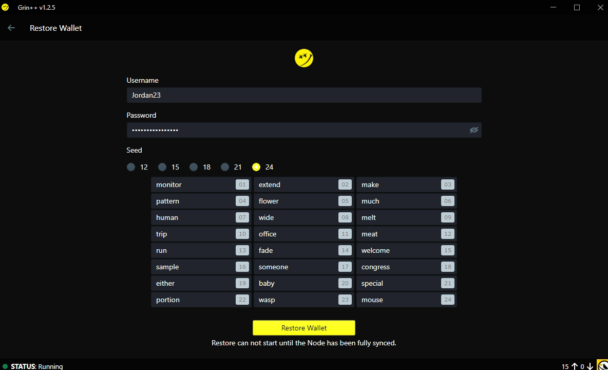The width and height of the screenshot is (608, 370).
Task: Click the yellow Grin smiley logo
Action: 303,58
